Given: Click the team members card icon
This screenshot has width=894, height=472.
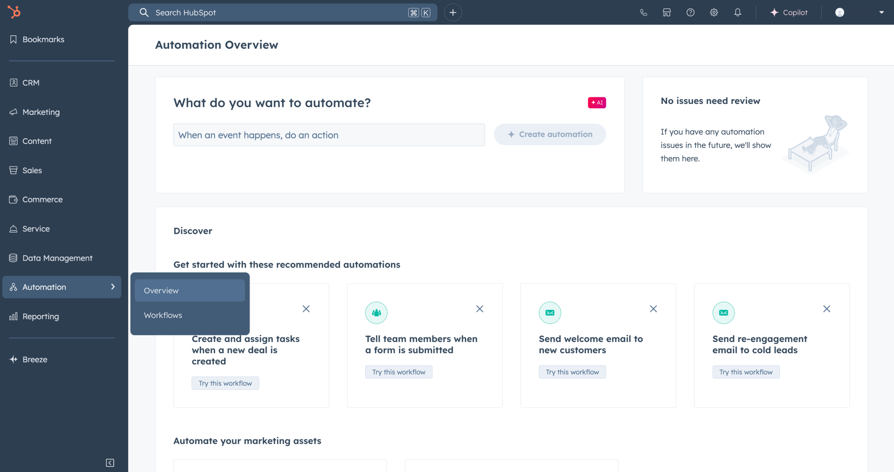Looking at the screenshot, I should [376, 313].
